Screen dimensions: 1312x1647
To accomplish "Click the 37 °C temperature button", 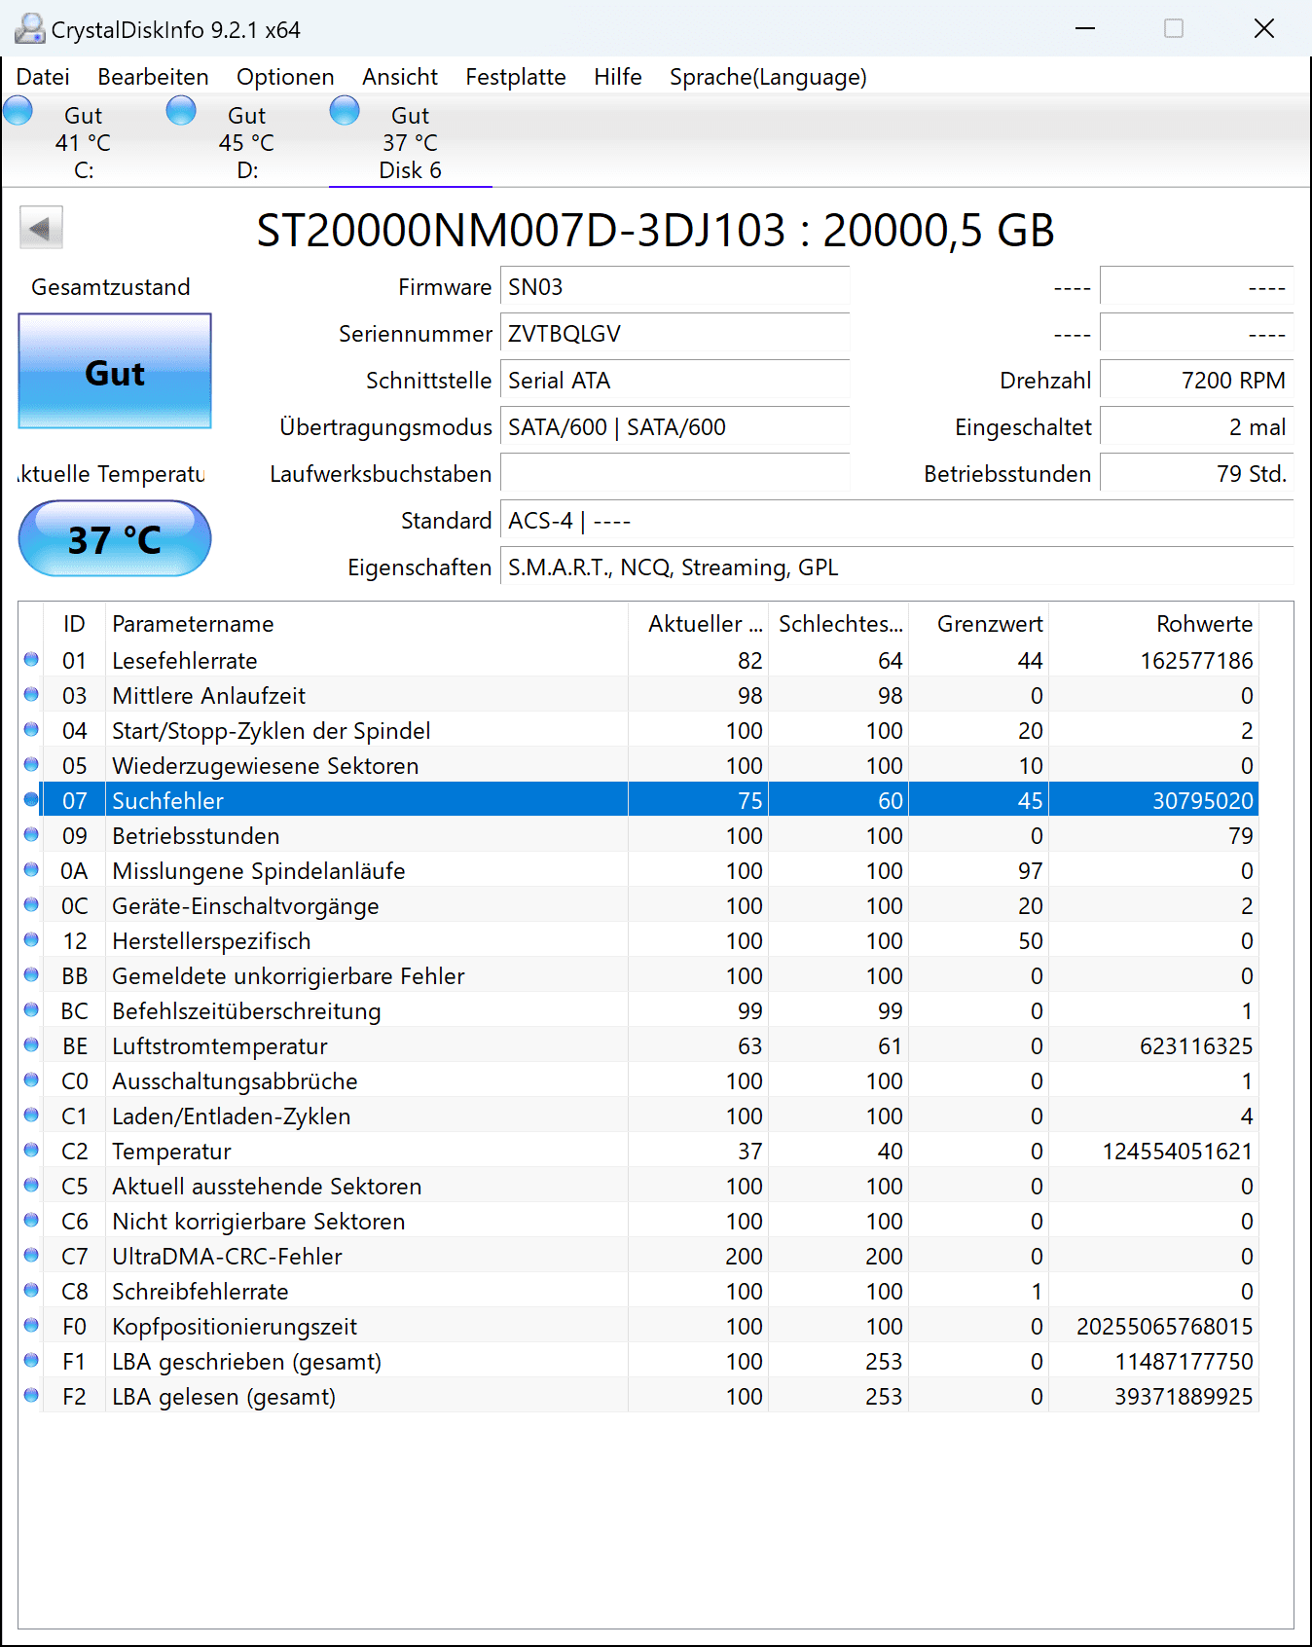I will (115, 538).
